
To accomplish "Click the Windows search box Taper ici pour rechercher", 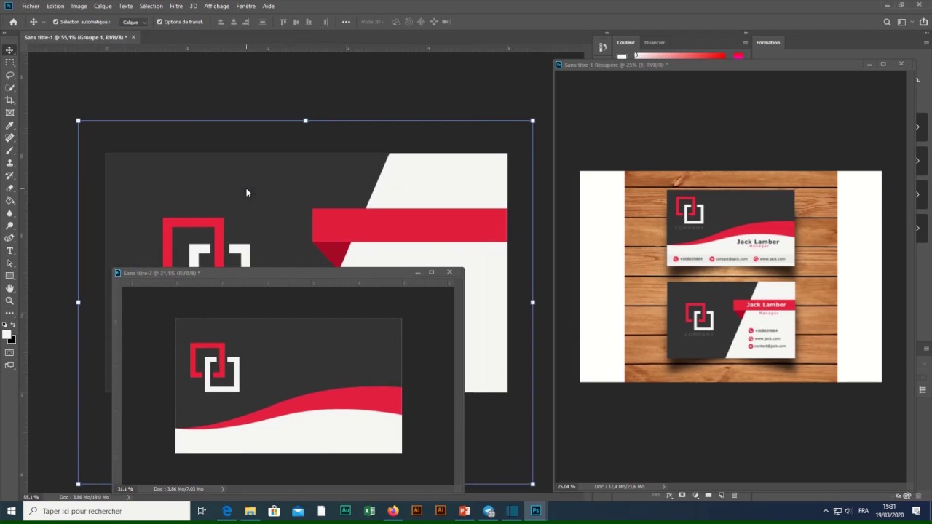I will 107,511.
